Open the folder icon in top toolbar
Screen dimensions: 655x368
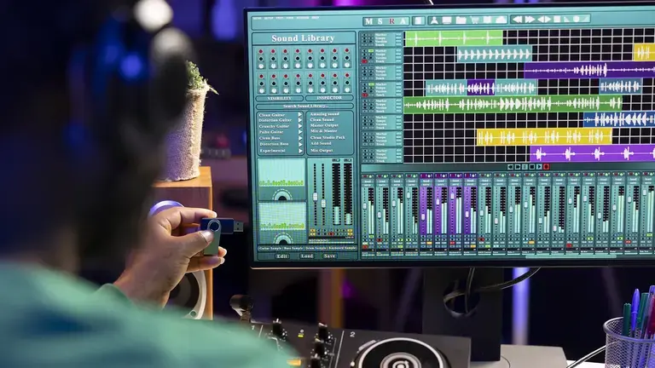tap(461, 20)
